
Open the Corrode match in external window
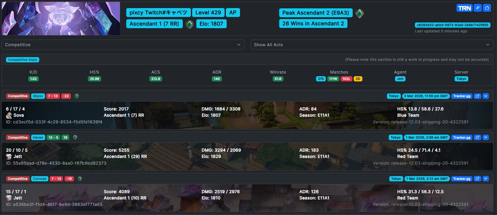pyautogui.click(x=477, y=179)
